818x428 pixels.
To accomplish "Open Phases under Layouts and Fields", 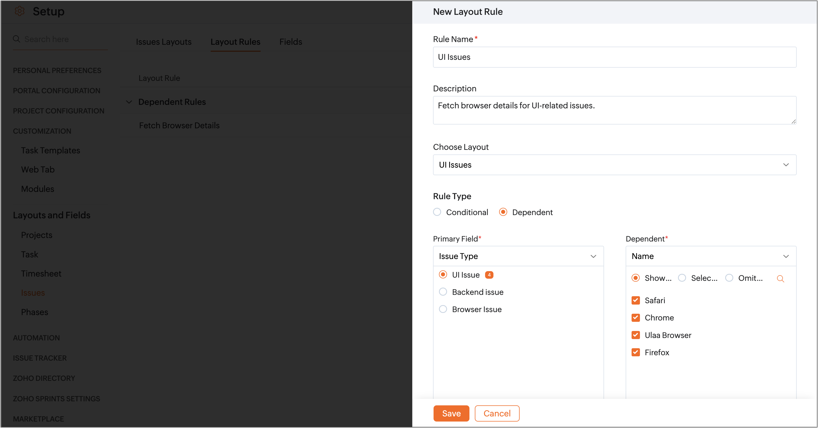I will (x=34, y=312).
